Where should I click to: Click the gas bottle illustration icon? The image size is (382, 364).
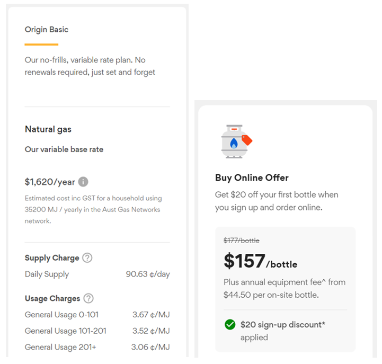point(236,141)
